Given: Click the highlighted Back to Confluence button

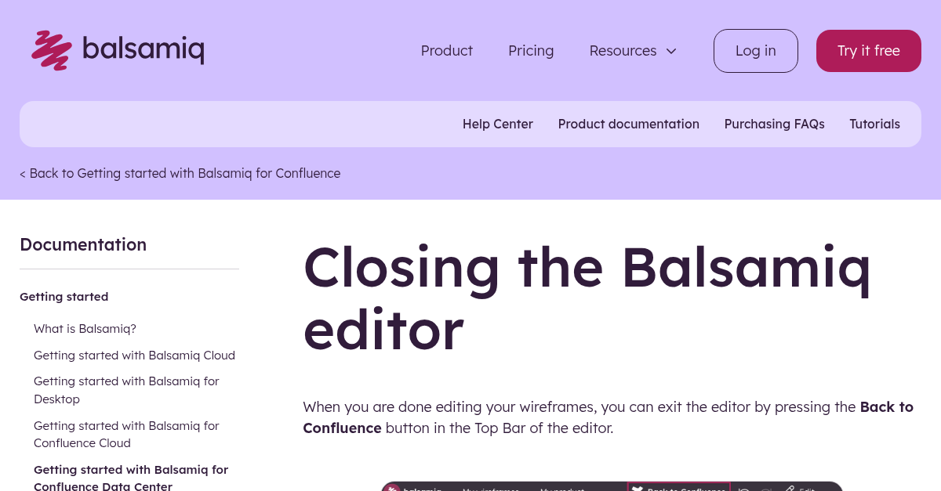Looking at the screenshot, I should coord(678,489).
